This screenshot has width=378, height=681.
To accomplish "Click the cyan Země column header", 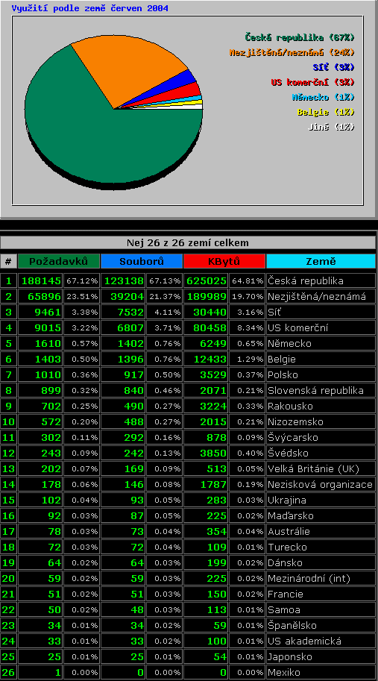I will pos(321,261).
